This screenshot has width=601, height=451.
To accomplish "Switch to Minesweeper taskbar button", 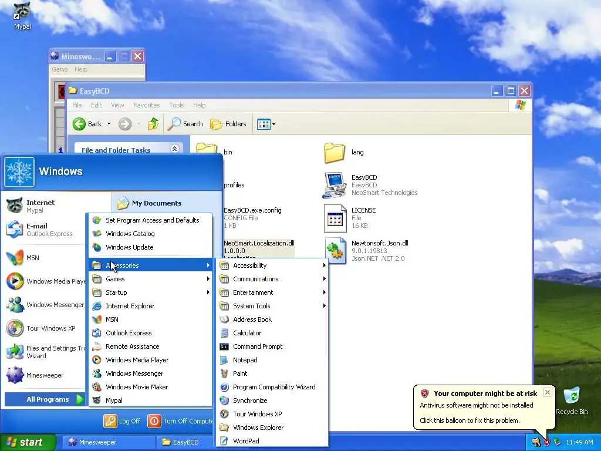I will [108, 442].
